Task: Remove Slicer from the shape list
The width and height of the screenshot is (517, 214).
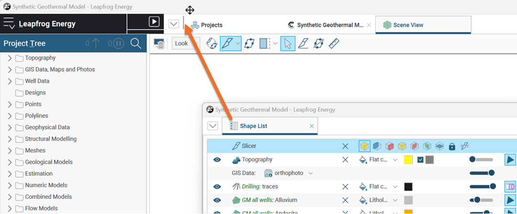Action: (345, 146)
